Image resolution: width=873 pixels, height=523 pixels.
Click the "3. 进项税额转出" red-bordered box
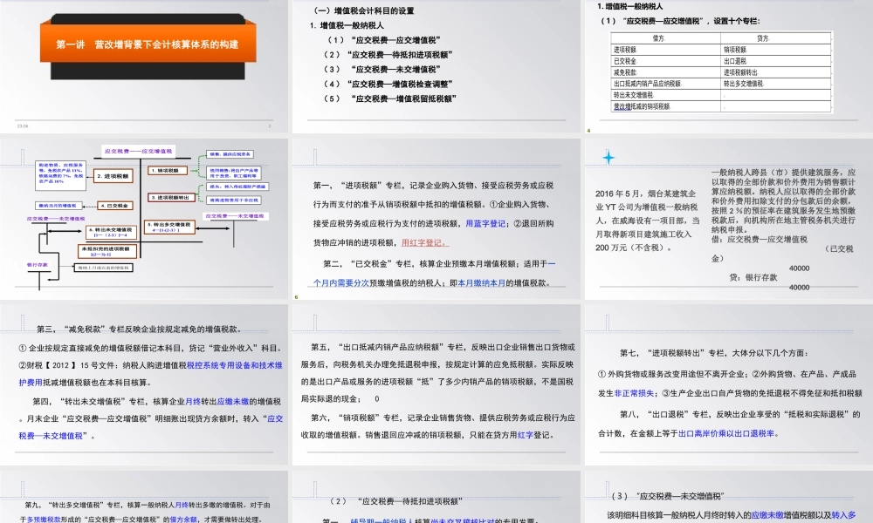[171, 198]
